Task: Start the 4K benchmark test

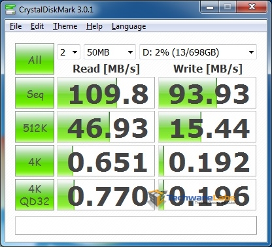Action: 35,161
